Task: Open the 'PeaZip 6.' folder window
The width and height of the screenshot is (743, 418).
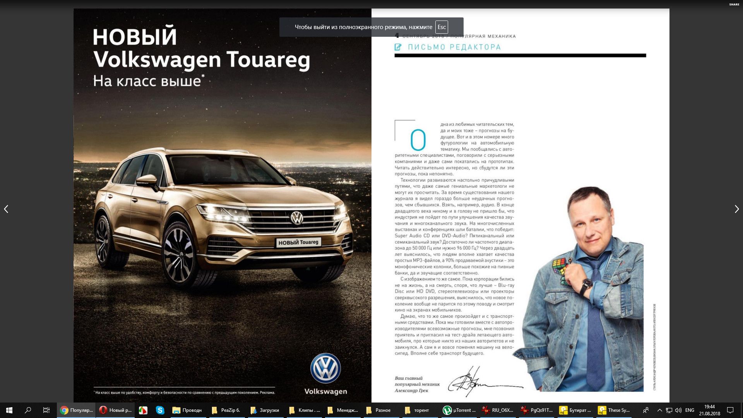Action: point(227,410)
